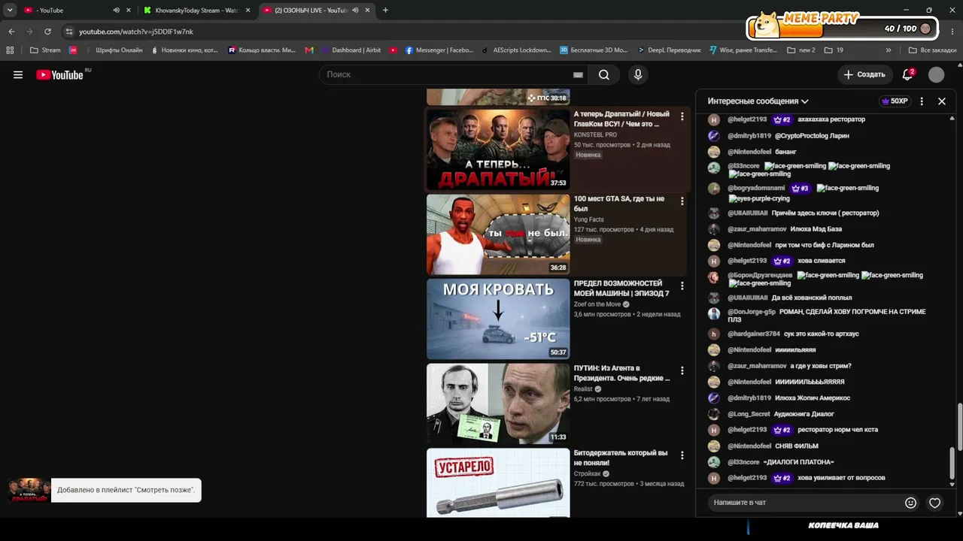Open the 50XP channel points badge
The height and width of the screenshot is (541, 963).
[895, 101]
